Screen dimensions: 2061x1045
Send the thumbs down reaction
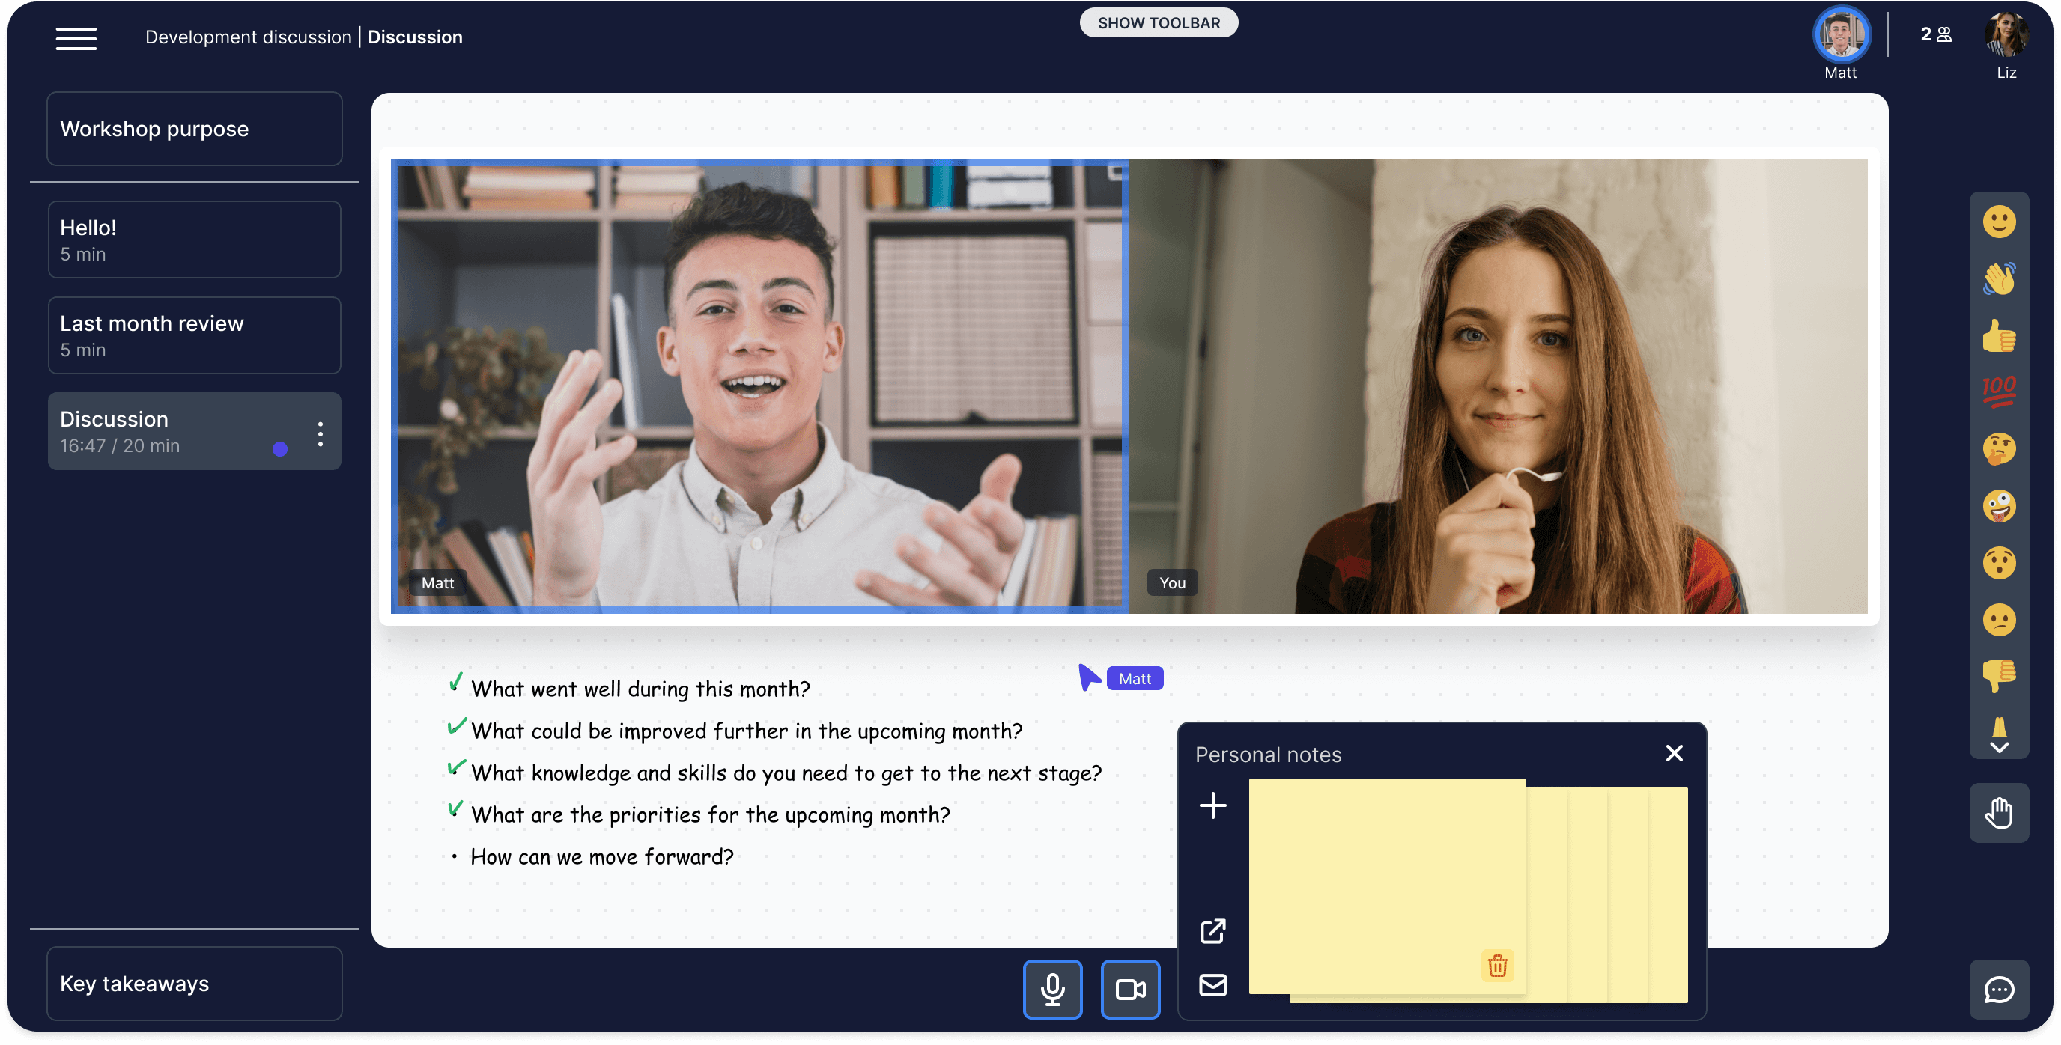[1998, 677]
